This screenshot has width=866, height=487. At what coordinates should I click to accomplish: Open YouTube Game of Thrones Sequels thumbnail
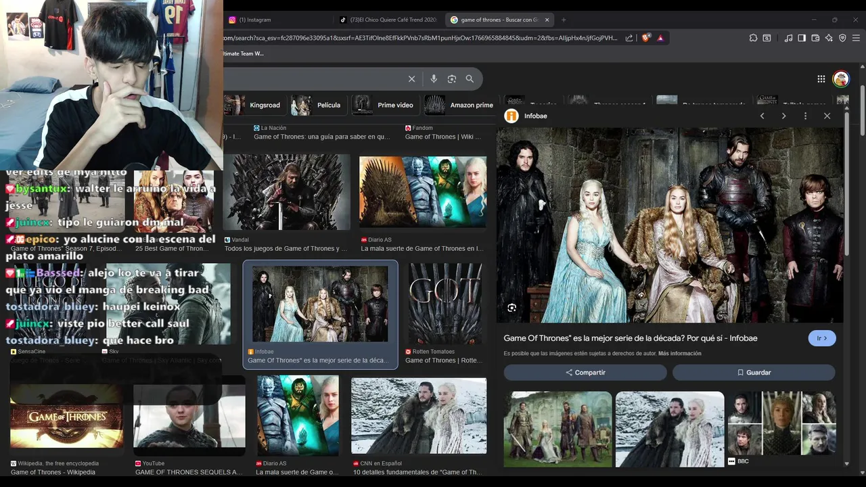point(189,417)
